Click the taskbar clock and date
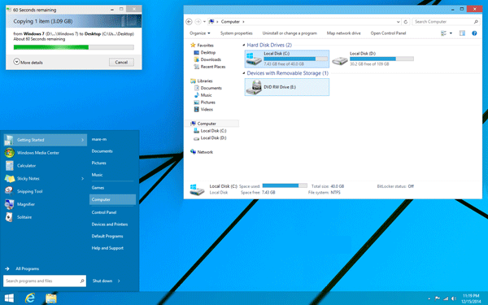 coord(471,298)
